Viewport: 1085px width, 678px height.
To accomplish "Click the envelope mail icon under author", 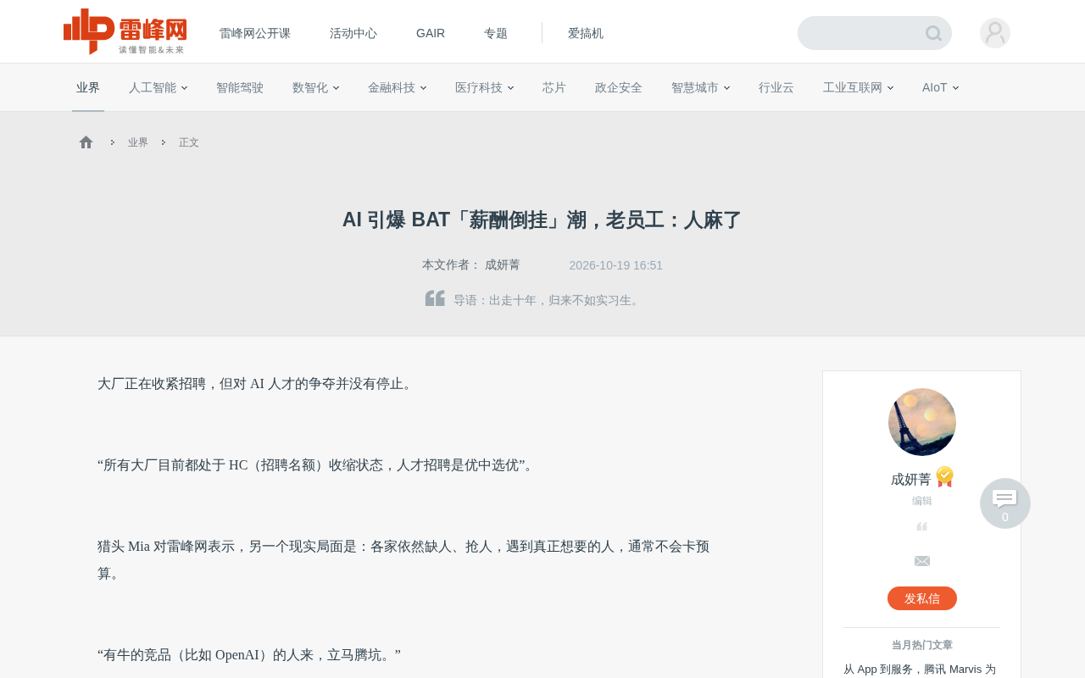I will pyautogui.click(x=922, y=561).
